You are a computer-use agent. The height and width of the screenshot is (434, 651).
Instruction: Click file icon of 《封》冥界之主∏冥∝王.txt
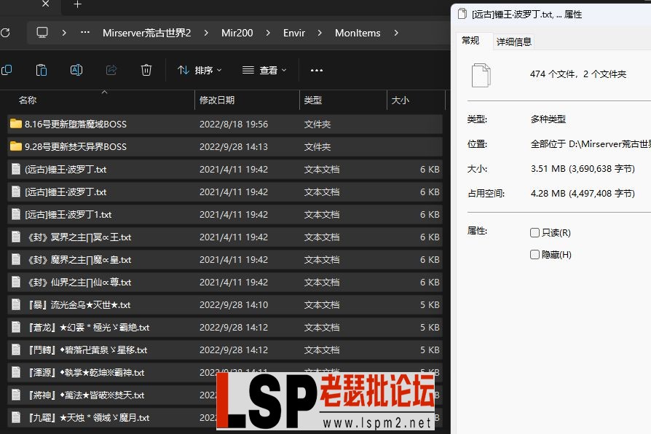click(x=16, y=237)
